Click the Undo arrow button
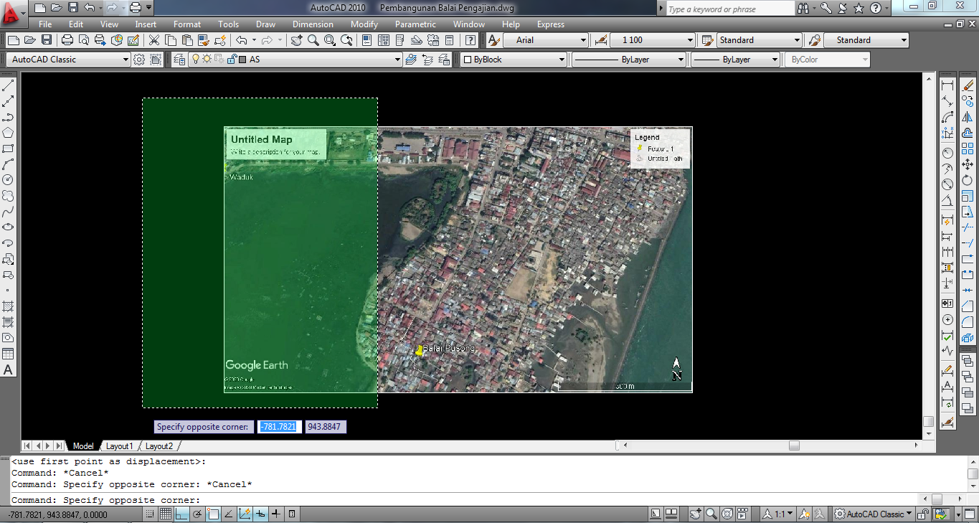This screenshot has height=523, width=979. pos(241,40)
